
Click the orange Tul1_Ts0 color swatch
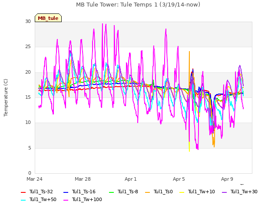tap(147, 192)
